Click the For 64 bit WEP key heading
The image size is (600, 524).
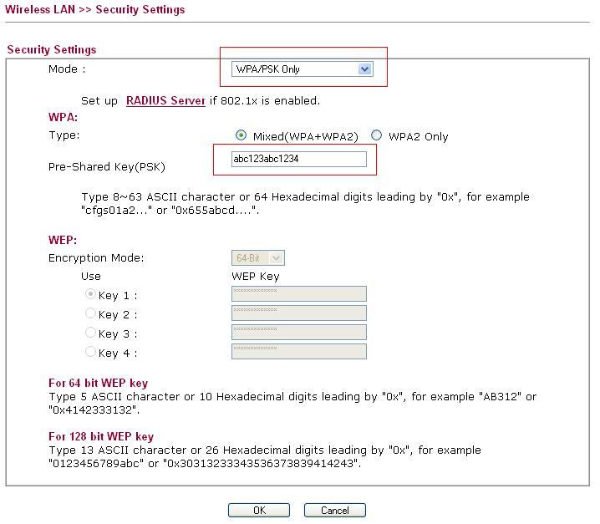click(98, 384)
